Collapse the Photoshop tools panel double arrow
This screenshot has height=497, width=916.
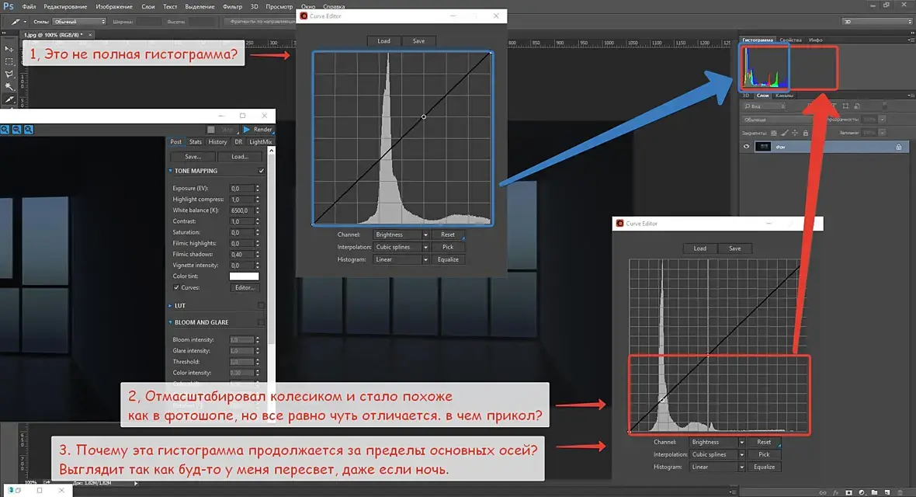5,34
